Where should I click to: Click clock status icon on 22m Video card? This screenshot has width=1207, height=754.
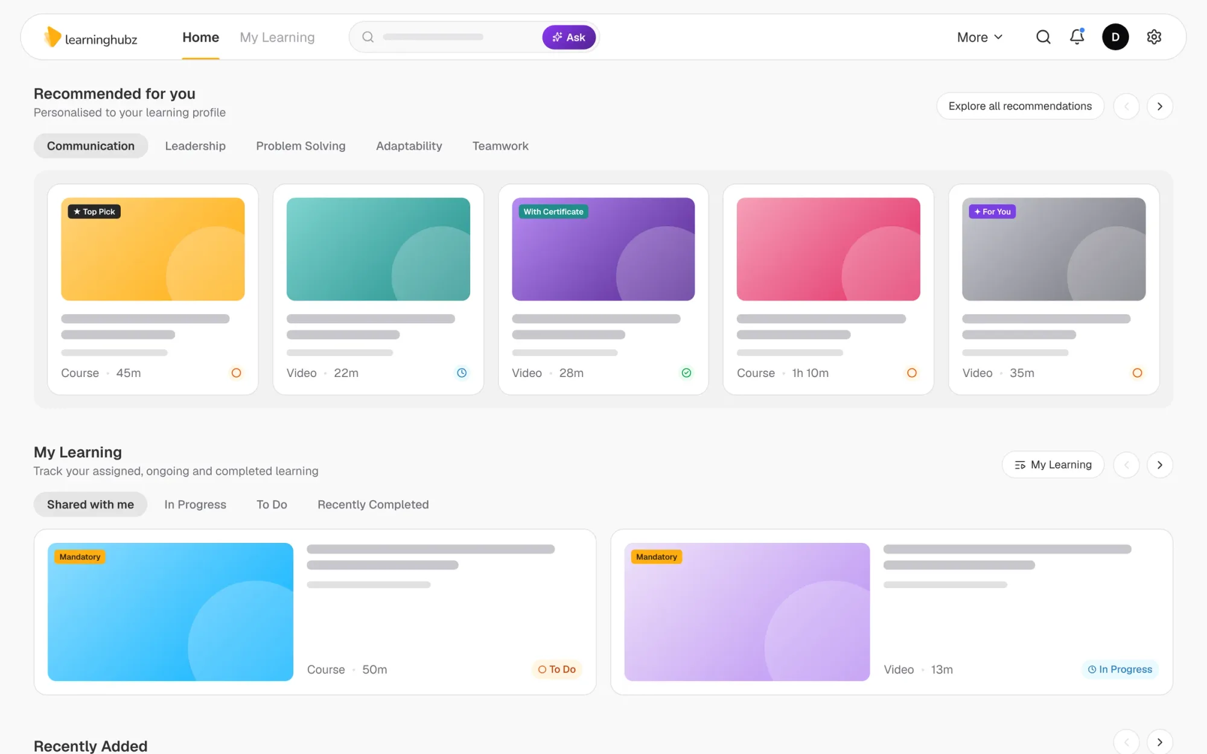[462, 373]
